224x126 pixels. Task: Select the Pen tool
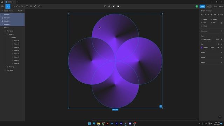[22, 6]
